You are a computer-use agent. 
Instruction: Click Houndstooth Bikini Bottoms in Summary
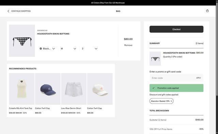pyautogui.click(x=179, y=53)
